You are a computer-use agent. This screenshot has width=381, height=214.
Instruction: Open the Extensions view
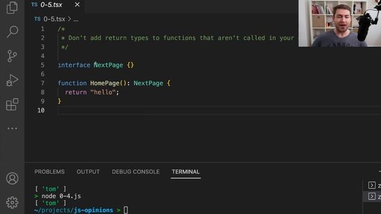tap(12, 105)
